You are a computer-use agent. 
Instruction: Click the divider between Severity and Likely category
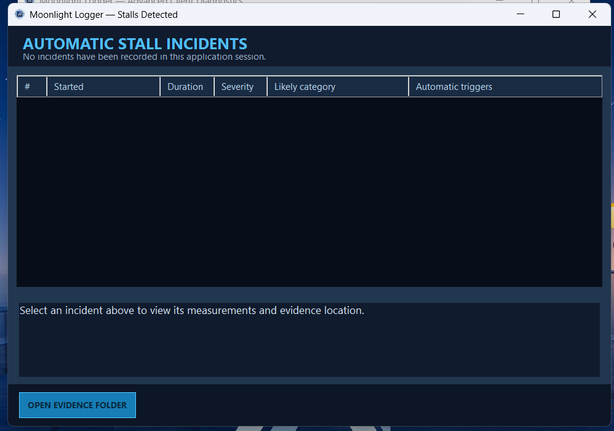pyautogui.click(x=267, y=87)
